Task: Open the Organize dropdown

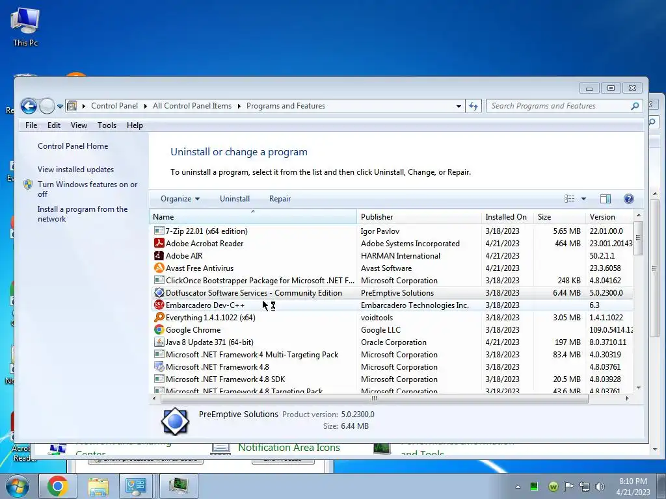Action: point(180,199)
